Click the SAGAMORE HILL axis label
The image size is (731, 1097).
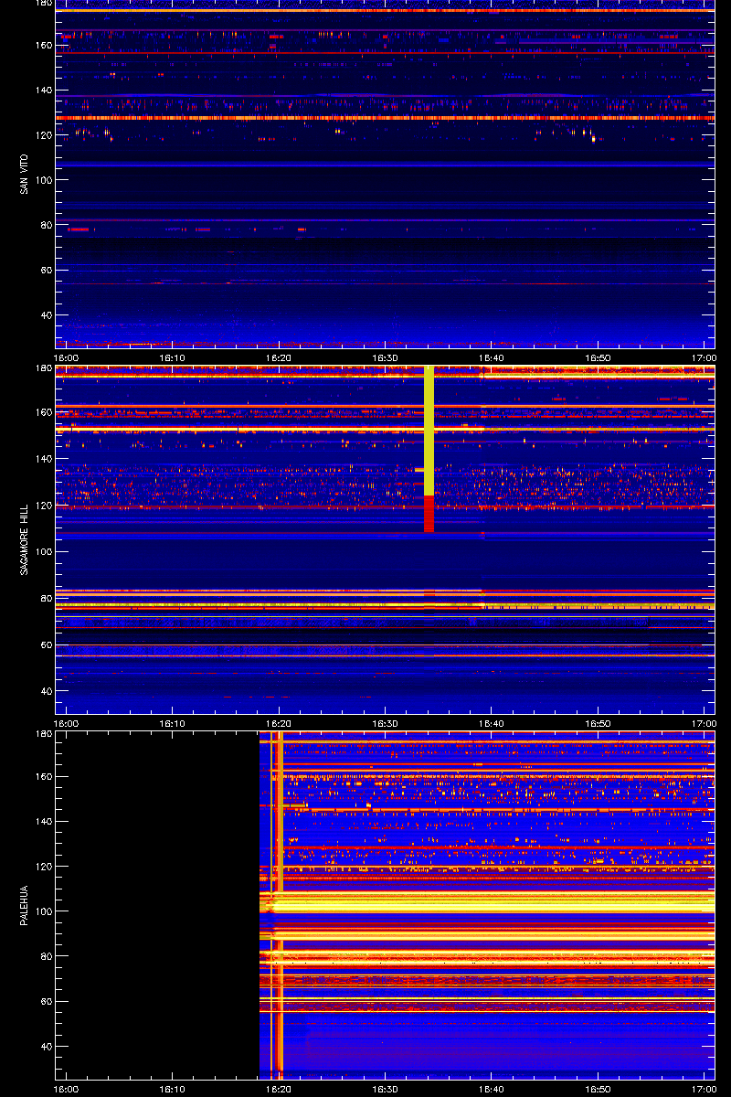pyautogui.click(x=24, y=540)
